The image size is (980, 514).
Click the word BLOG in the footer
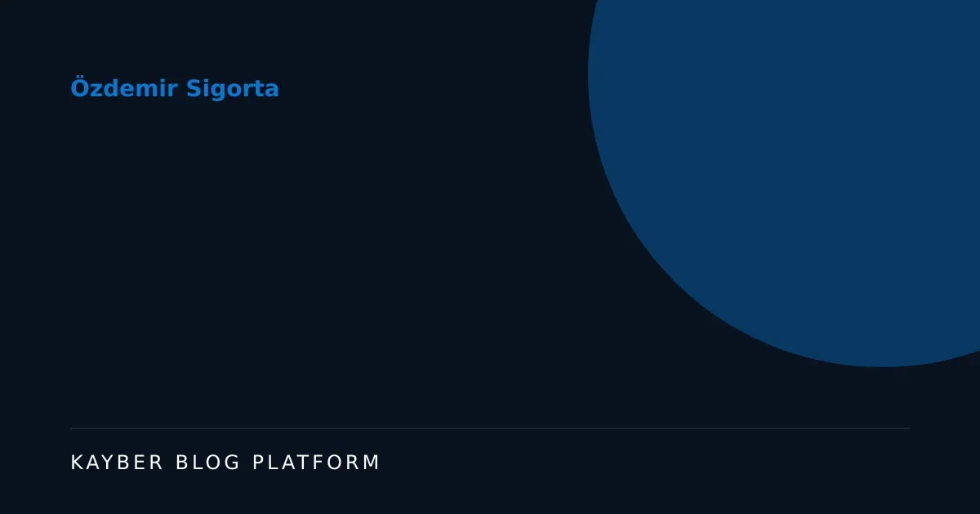(x=208, y=463)
